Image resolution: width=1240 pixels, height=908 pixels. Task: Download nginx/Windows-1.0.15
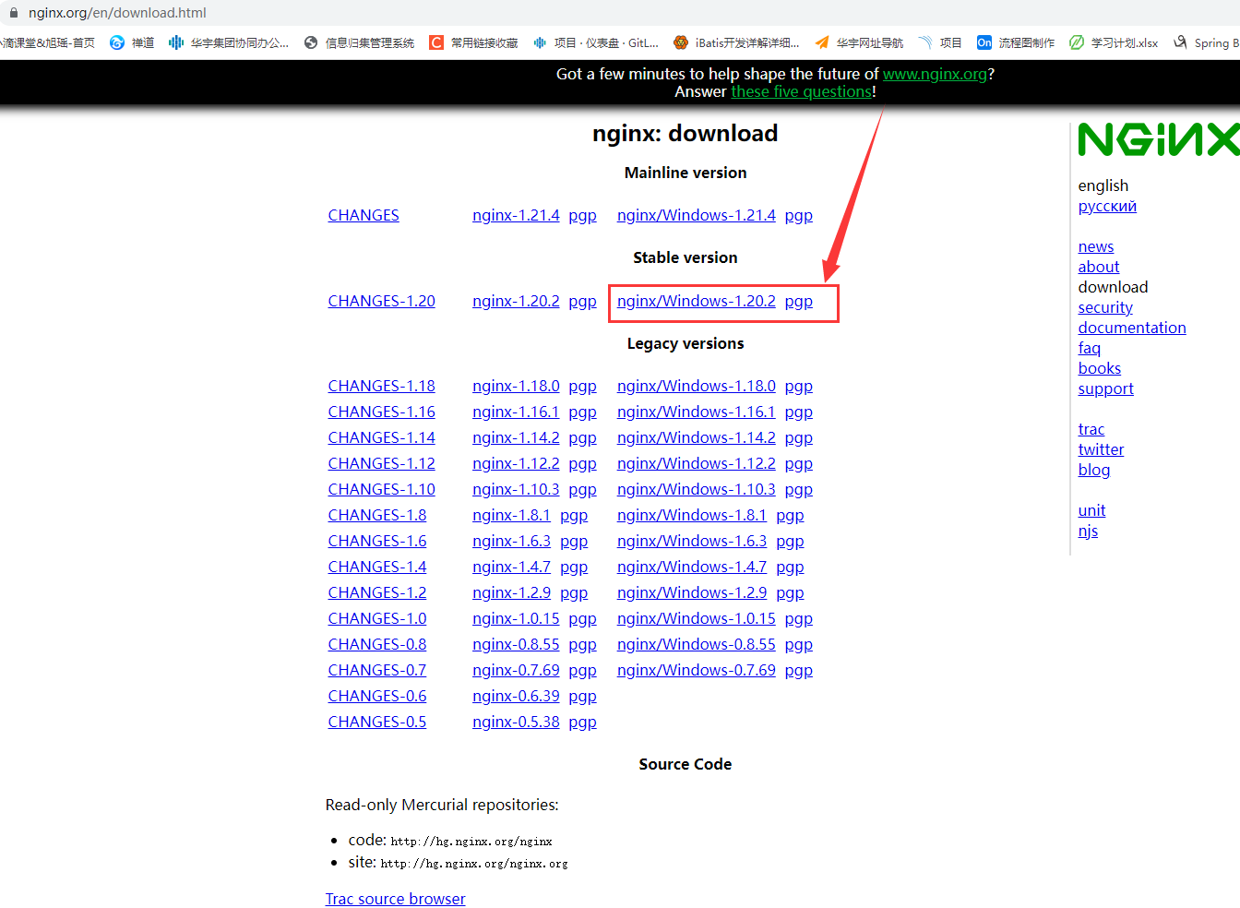[x=697, y=618]
